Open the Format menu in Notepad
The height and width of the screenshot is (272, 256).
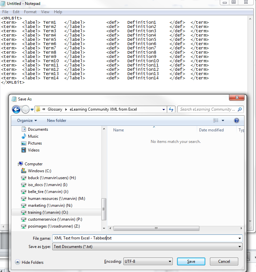[30, 12]
